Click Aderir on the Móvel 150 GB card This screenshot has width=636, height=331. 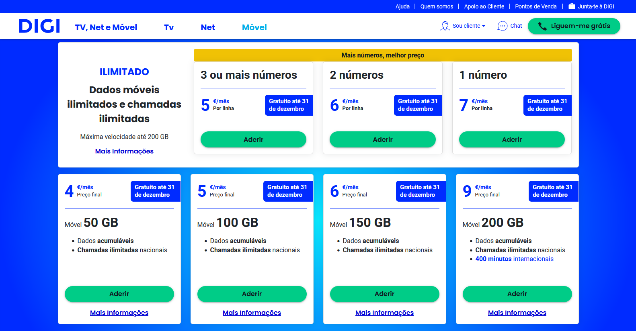pos(385,294)
